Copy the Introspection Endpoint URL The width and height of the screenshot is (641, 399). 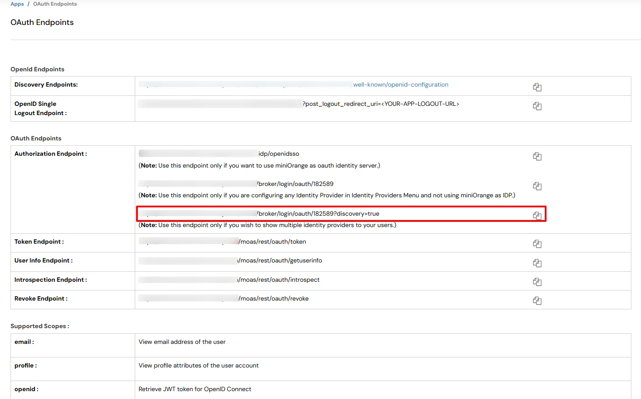pyautogui.click(x=537, y=282)
